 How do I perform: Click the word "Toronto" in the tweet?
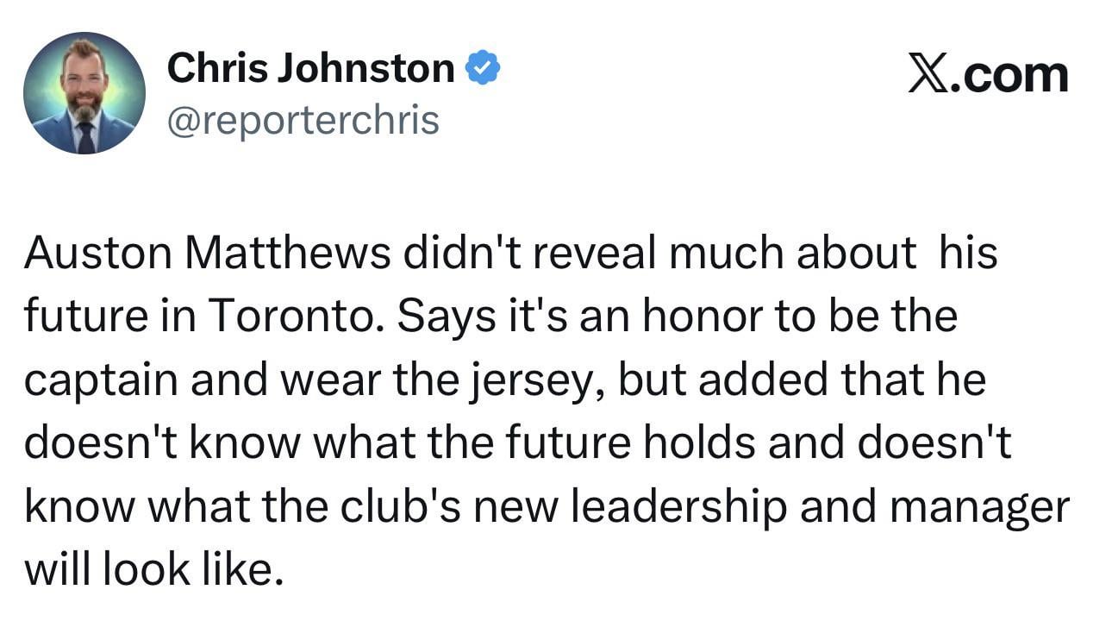(293, 317)
